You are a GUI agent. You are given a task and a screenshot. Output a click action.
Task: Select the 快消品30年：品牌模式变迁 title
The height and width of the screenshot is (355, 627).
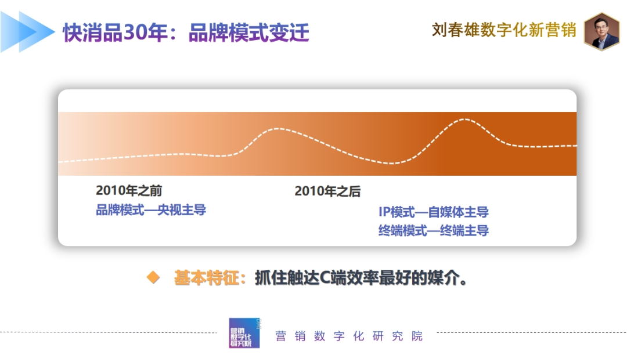186,33
